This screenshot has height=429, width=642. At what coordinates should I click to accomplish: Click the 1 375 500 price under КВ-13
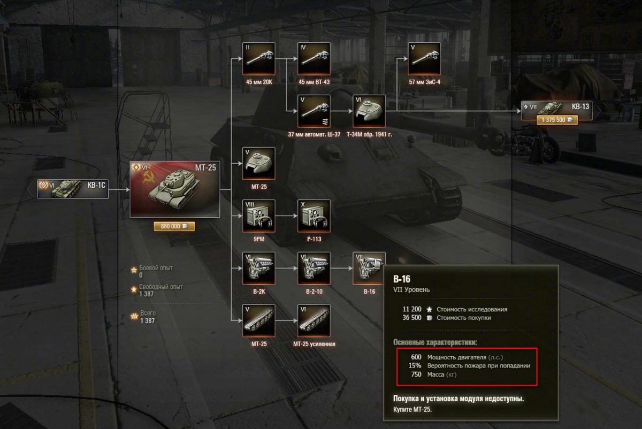click(x=557, y=120)
